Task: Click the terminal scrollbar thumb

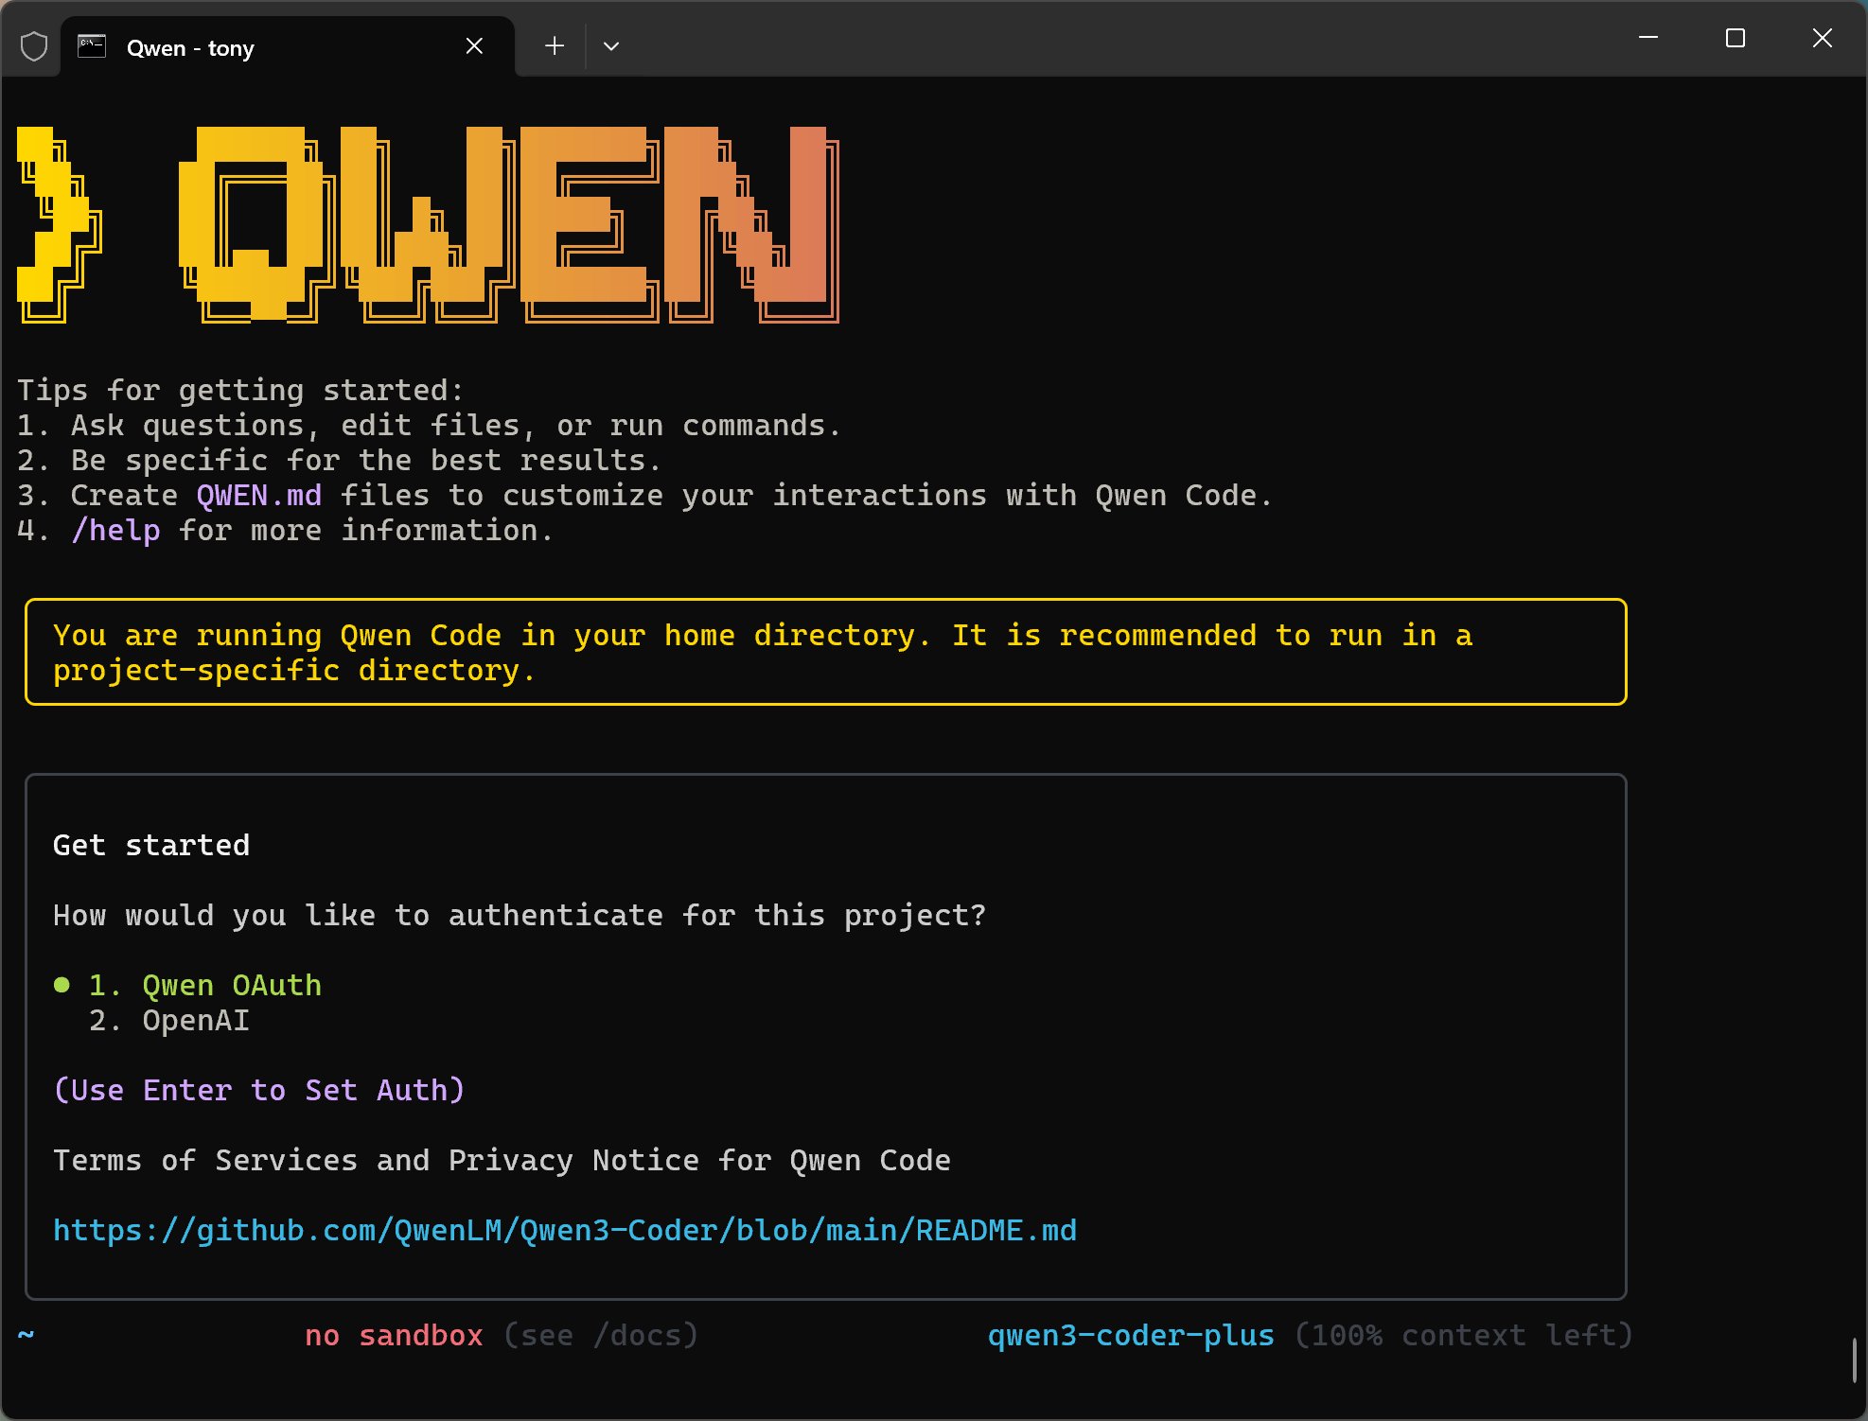Action: point(1855,1360)
